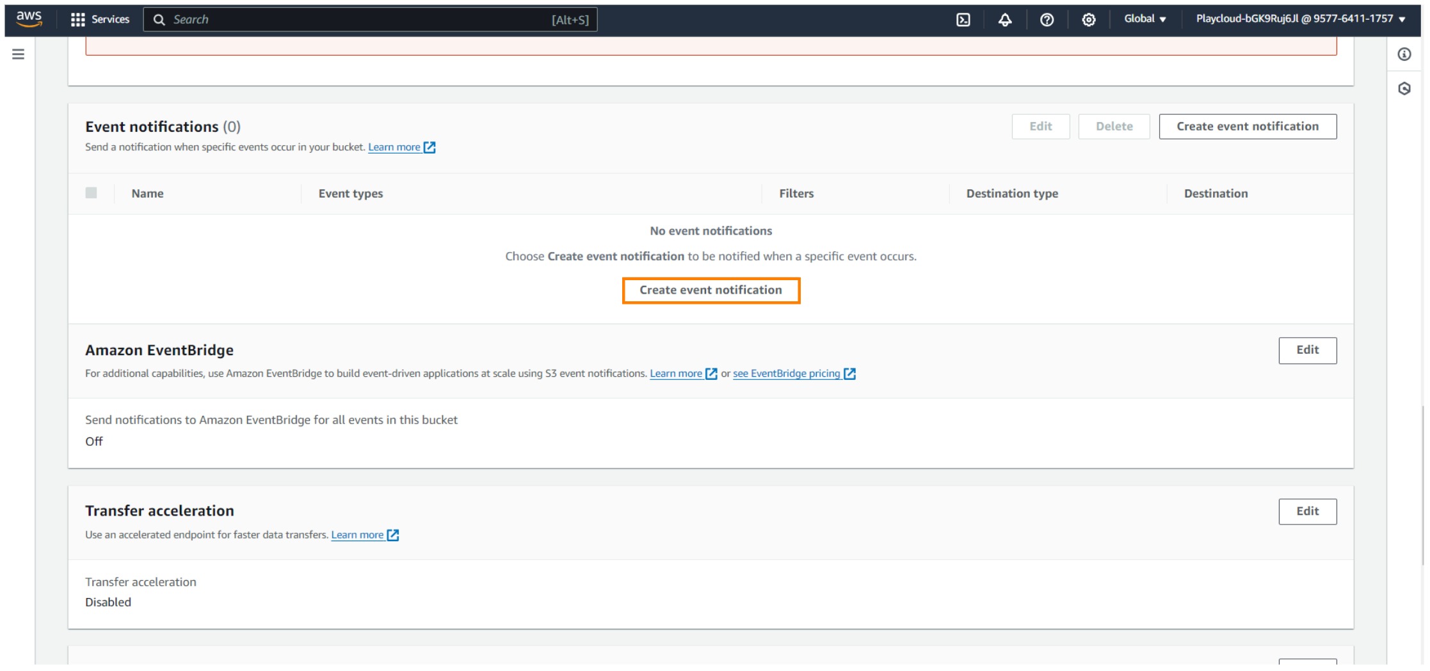
Task: Open the help question mark icon
Action: pos(1047,20)
